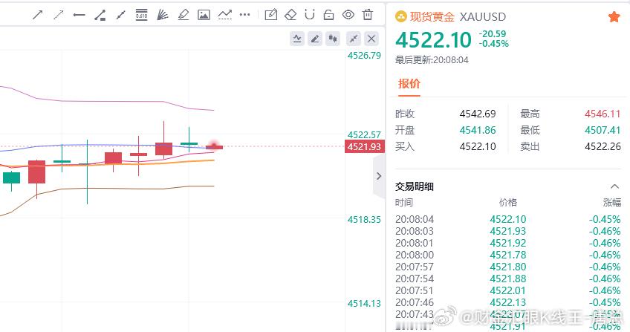Click the large price 4522.10
Screen dimensions: 630x332
pyautogui.click(x=433, y=40)
